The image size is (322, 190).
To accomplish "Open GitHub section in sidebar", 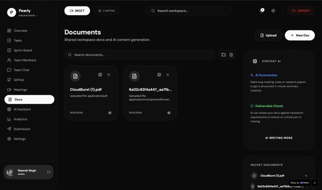I will [x=30, y=80].
